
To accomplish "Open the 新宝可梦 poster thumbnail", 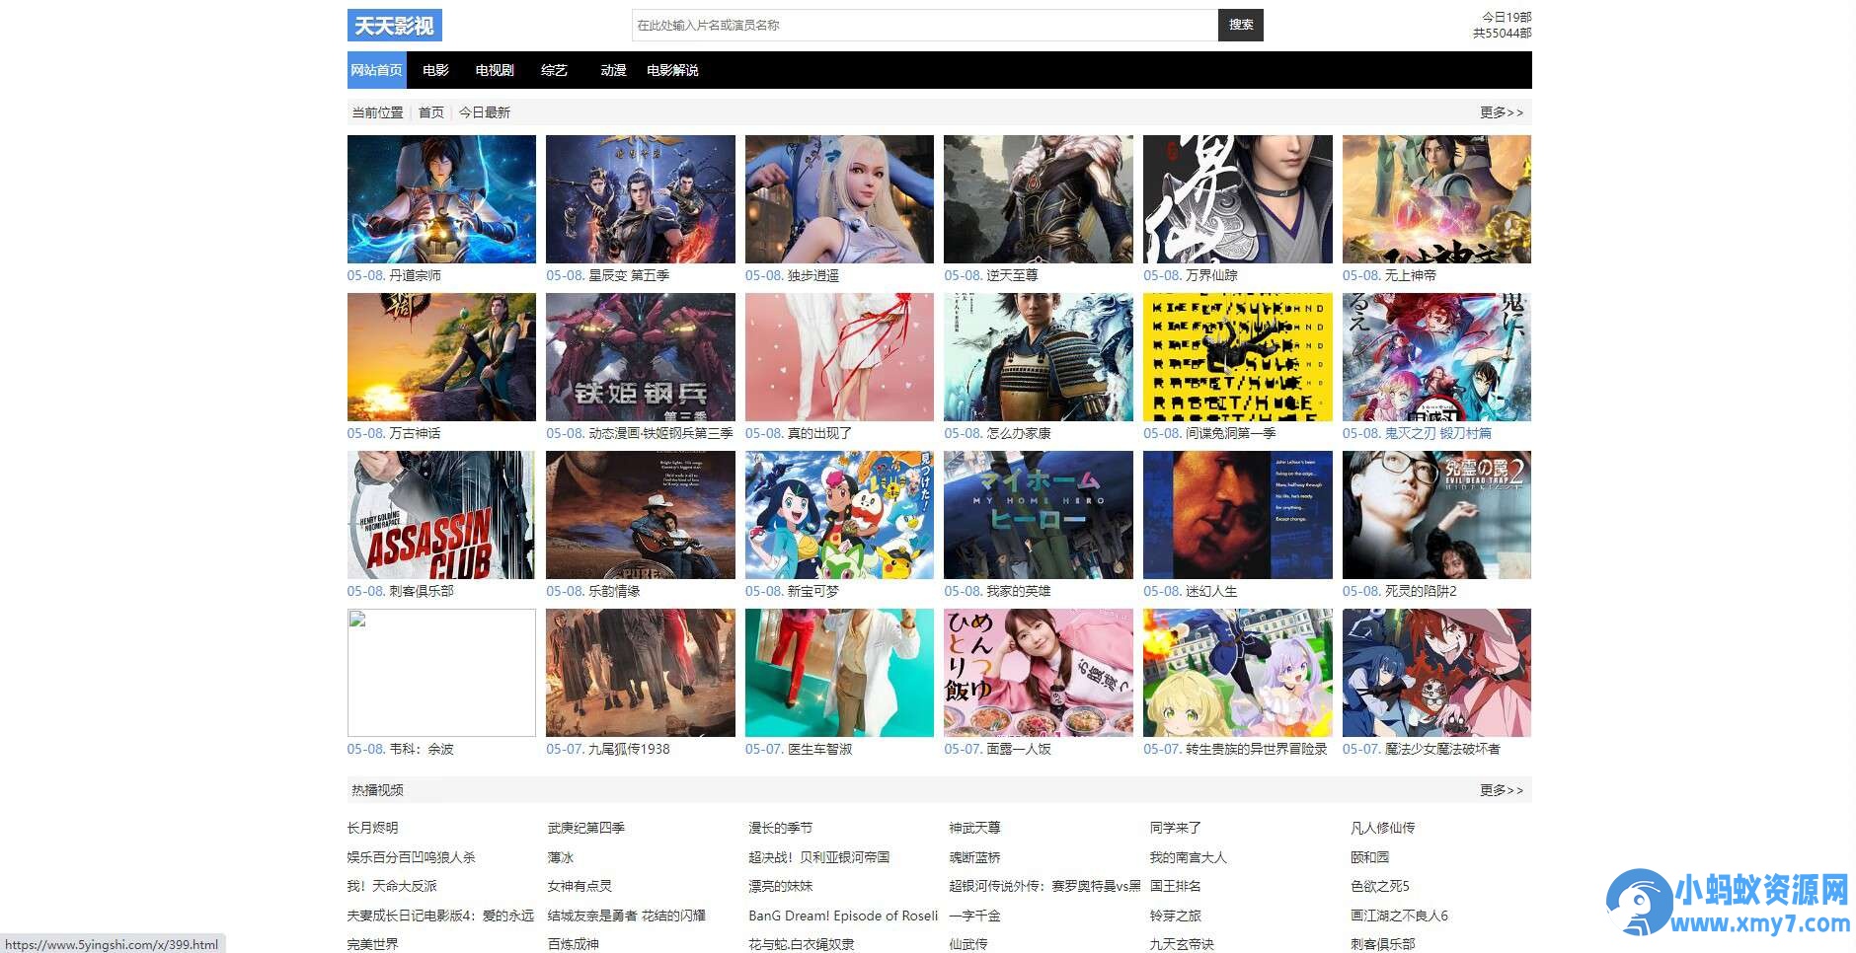I will pos(839,515).
